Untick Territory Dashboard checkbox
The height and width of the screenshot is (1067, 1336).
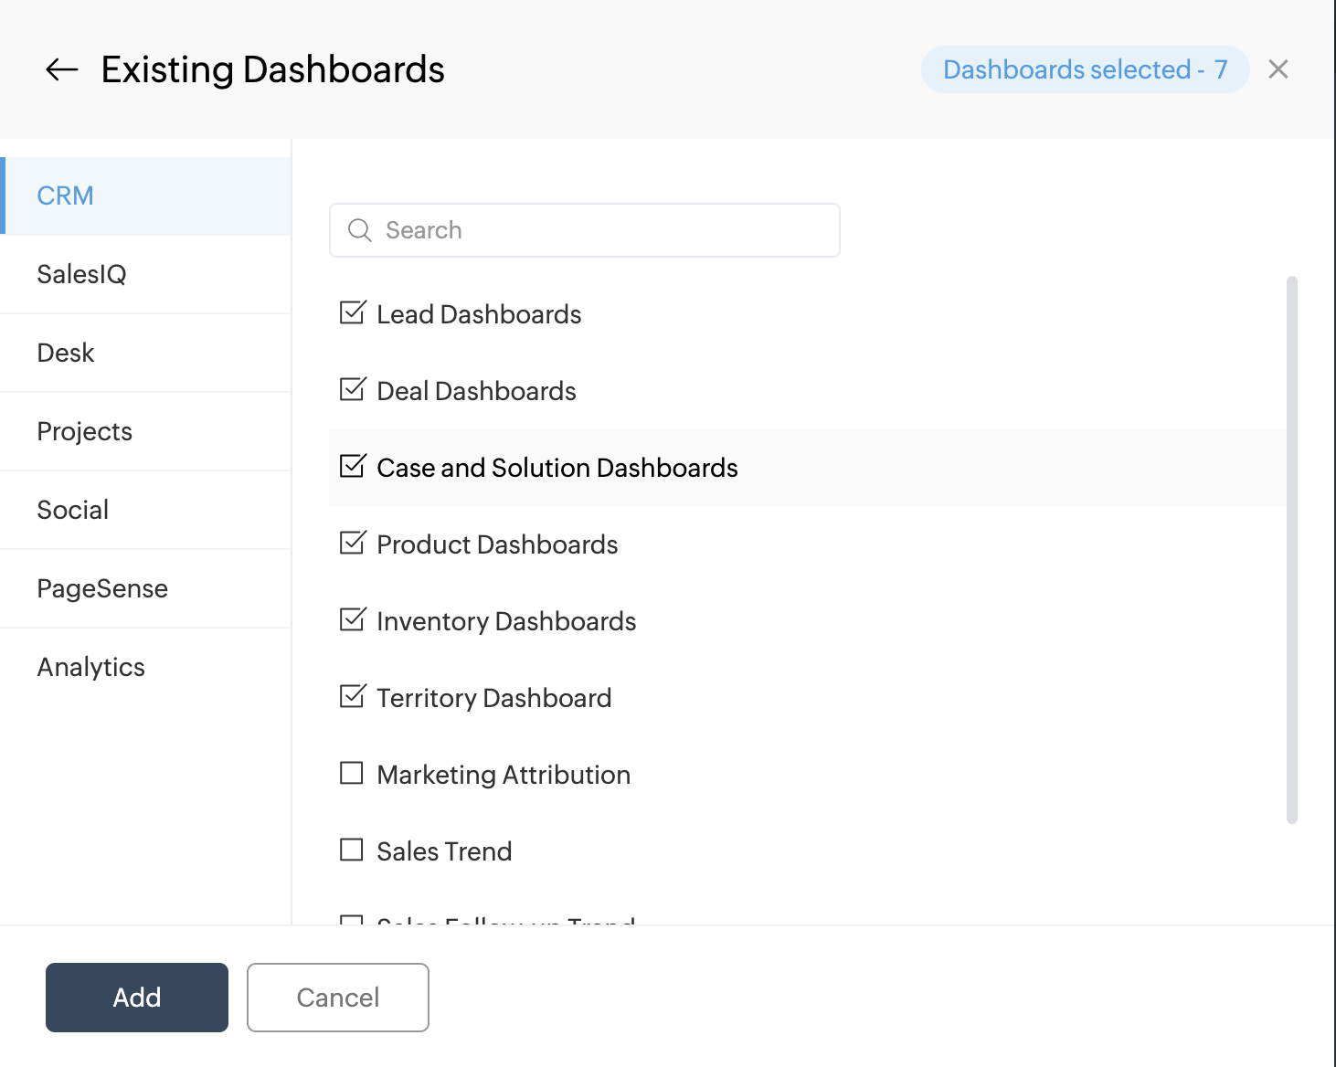[352, 697]
